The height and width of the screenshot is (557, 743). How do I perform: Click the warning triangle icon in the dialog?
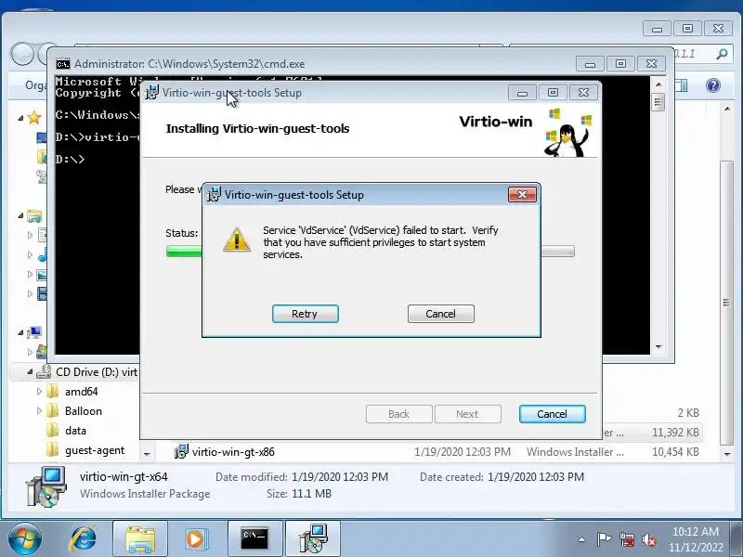tap(237, 240)
